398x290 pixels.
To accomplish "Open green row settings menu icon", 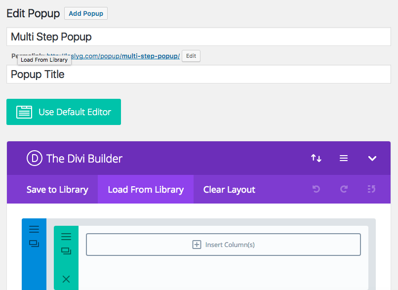I will [x=66, y=237].
